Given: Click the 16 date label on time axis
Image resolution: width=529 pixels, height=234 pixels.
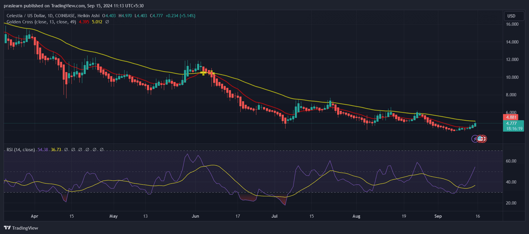Looking at the screenshot, I should click(x=478, y=216).
